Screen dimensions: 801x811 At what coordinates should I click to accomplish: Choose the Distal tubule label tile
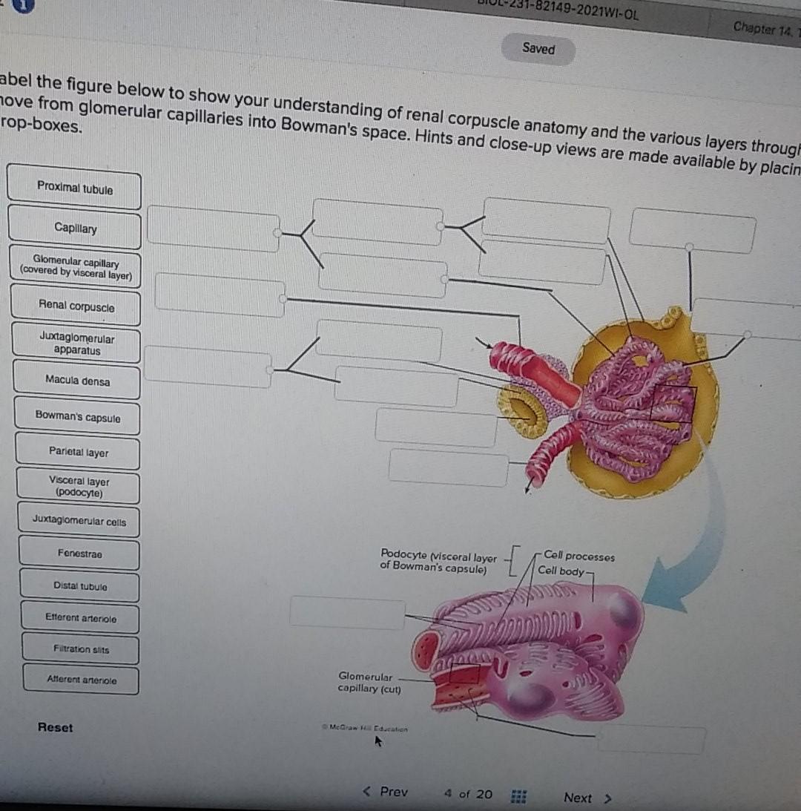[x=80, y=586]
